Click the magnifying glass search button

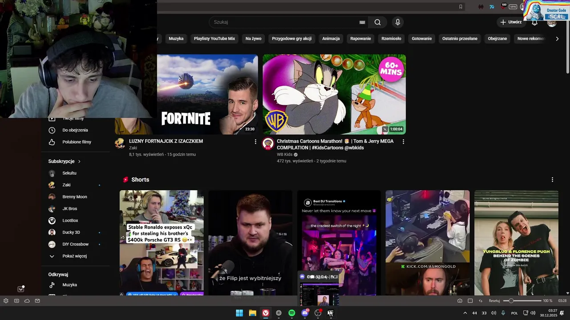click(x=378, y=22)
